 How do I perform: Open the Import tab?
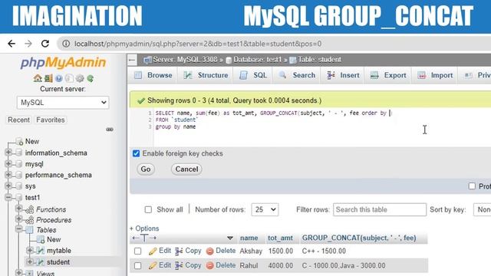(435, 75)
